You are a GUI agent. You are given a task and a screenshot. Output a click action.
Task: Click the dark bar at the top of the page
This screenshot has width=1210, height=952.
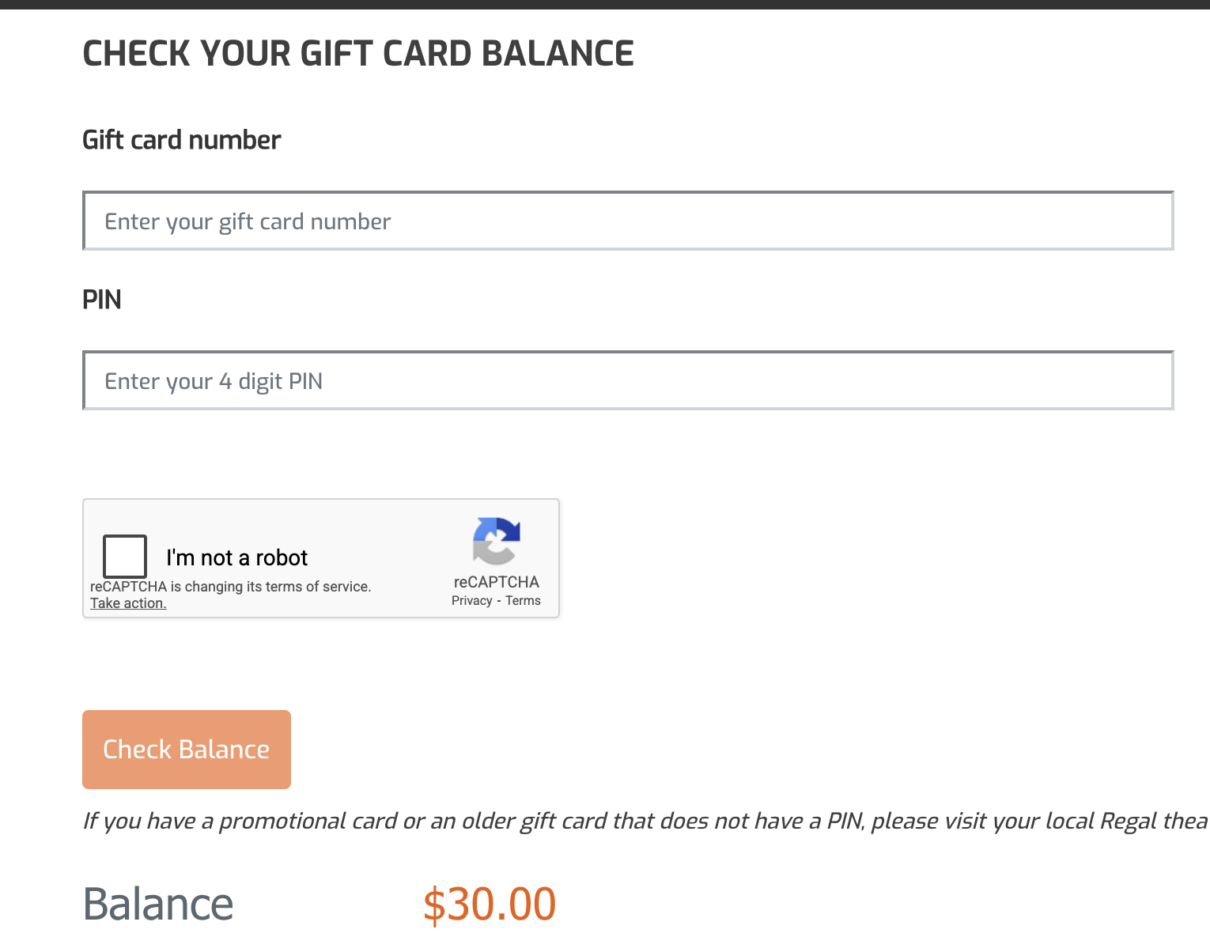pos(605,4)
